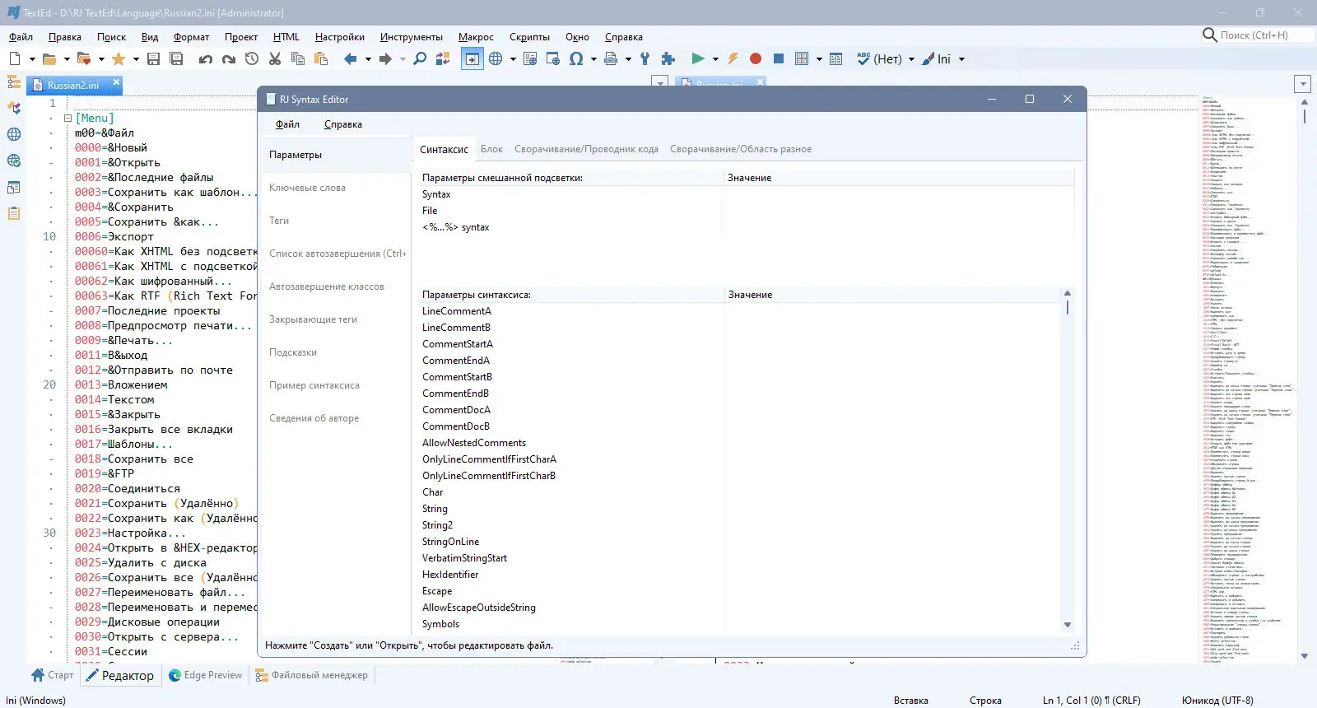
Task: Open the history clock icon
Action: tap(252, 58)
